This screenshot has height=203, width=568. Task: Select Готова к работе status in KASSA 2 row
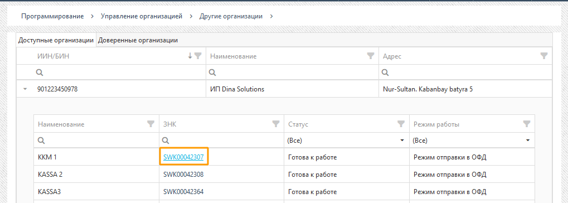[312, 175]
